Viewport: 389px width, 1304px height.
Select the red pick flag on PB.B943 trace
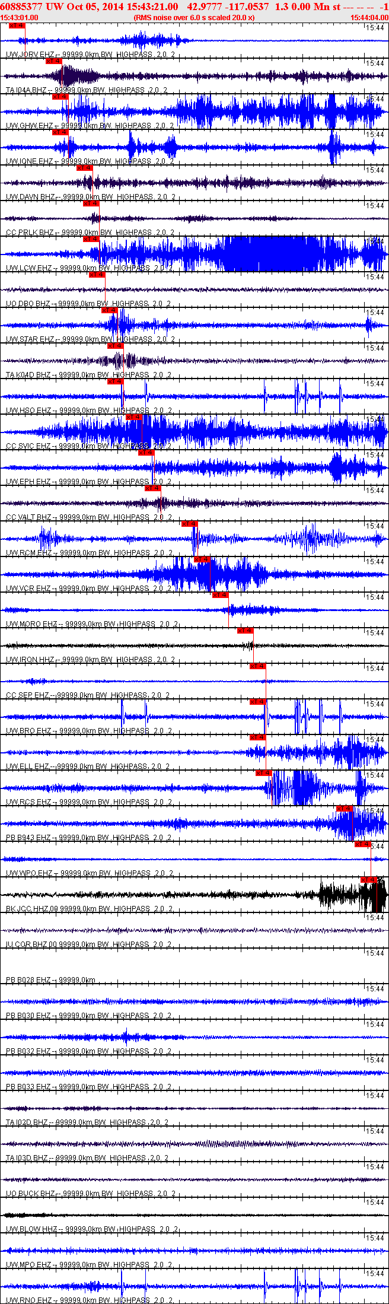[345, 809]
